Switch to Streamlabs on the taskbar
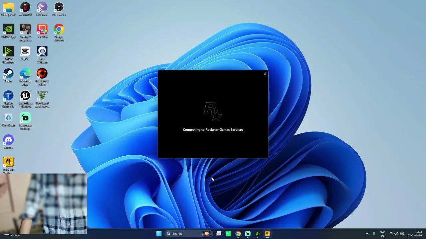Screen dimensions: 426x239 248,234
